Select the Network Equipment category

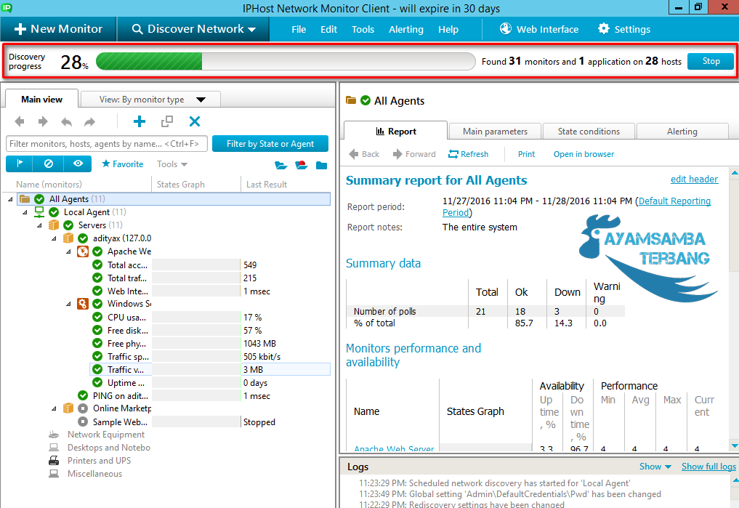tap(105, 435)
